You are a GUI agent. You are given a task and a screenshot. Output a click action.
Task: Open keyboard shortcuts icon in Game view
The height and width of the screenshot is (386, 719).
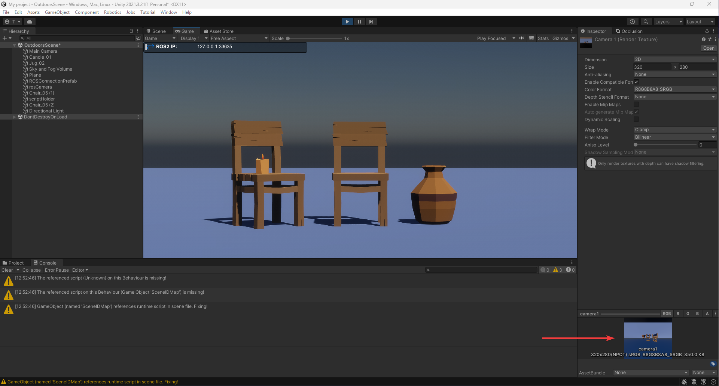pos(531,38)
